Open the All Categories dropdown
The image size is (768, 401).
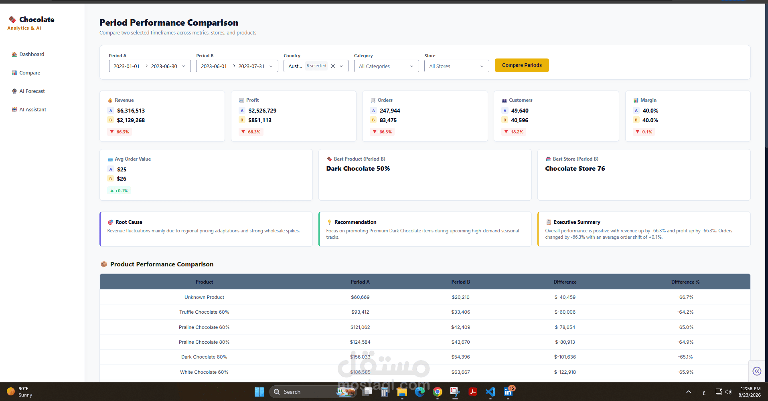pos(387,66)
